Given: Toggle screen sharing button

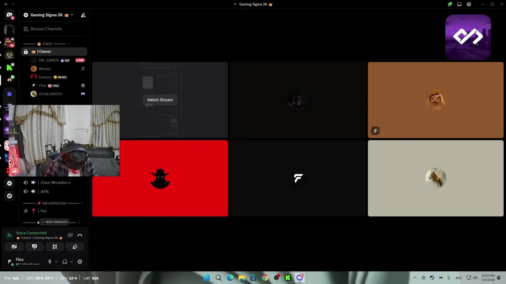Looking at the screenshot, I should (x=34, y=247).
